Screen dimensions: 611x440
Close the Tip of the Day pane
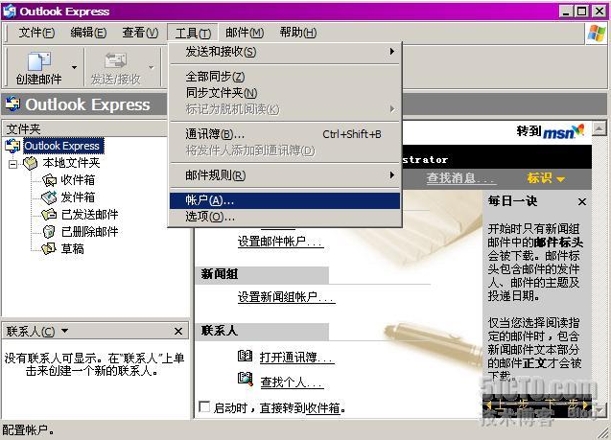point(581,202)
